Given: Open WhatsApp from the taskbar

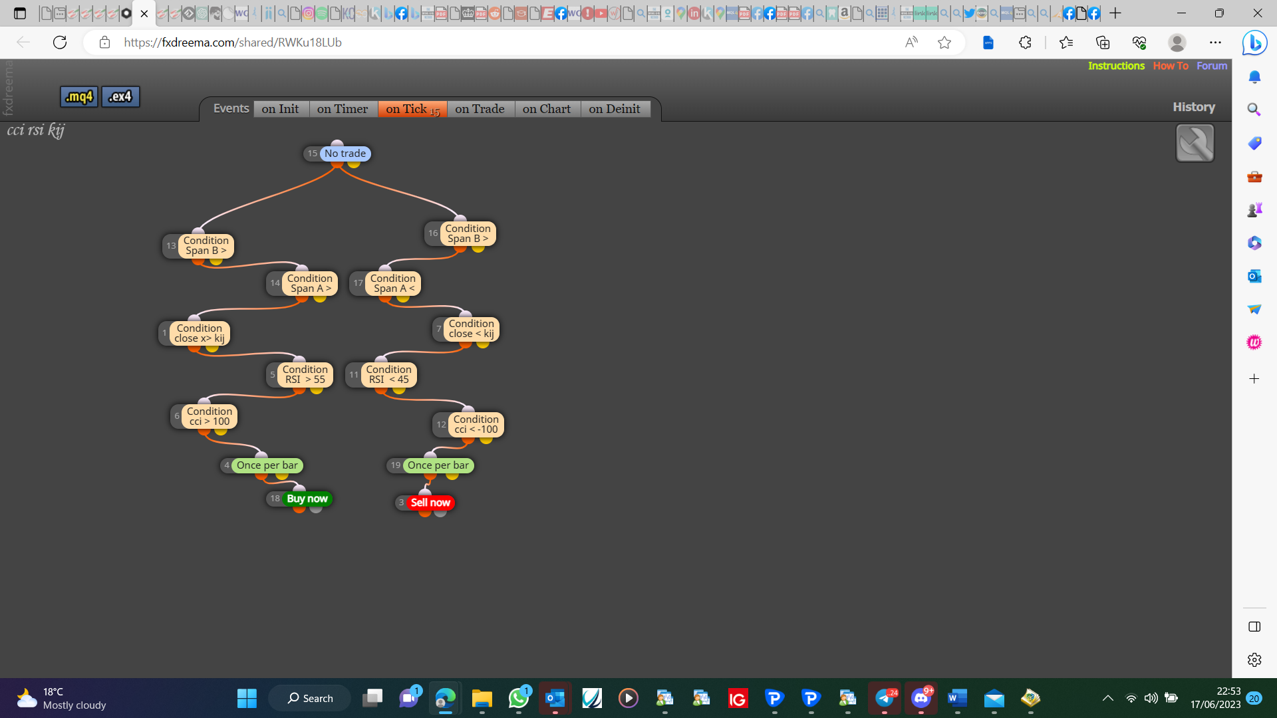Looking at the screenshot, I should [519, 698].
